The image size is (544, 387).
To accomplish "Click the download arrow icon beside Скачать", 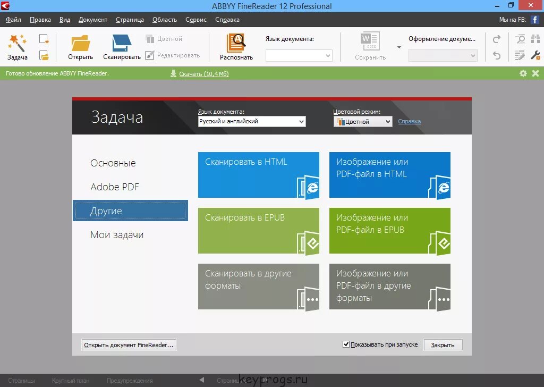I will click(173, 73).
